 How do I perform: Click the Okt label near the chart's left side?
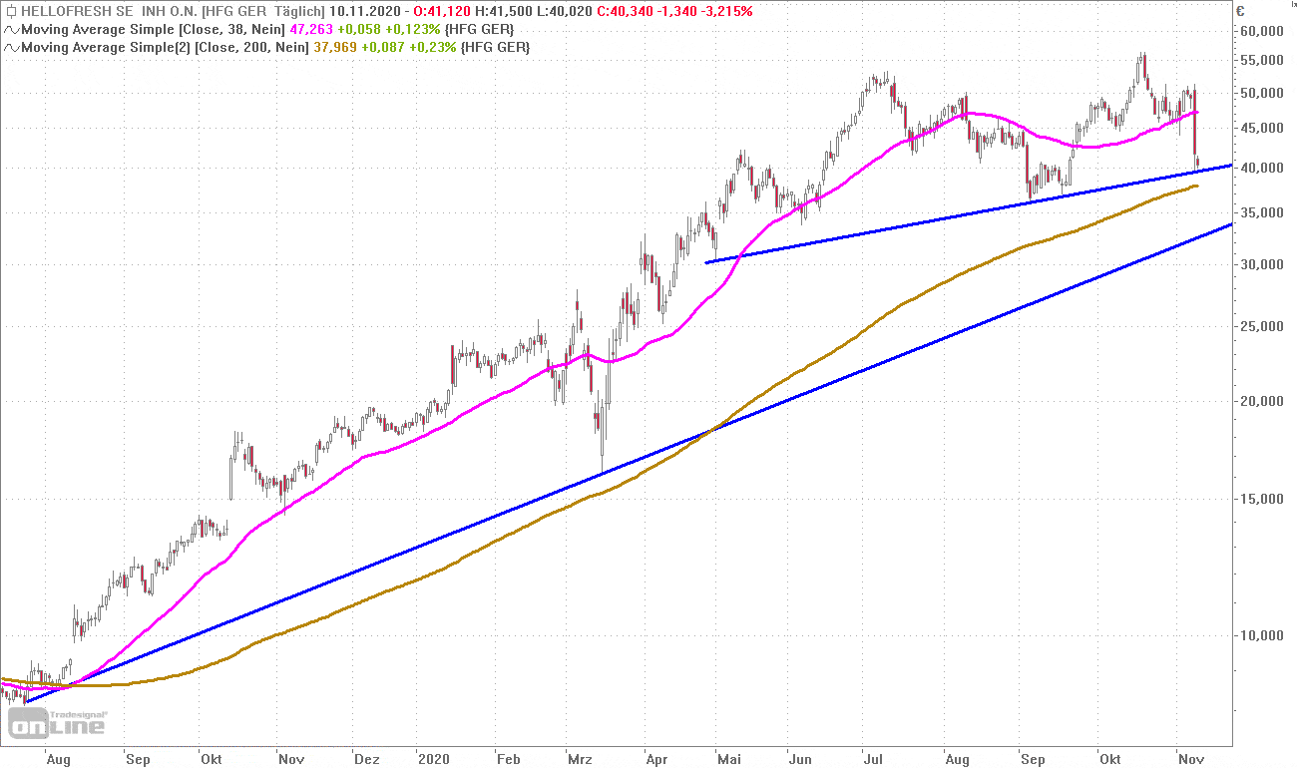tap(210, 759)
